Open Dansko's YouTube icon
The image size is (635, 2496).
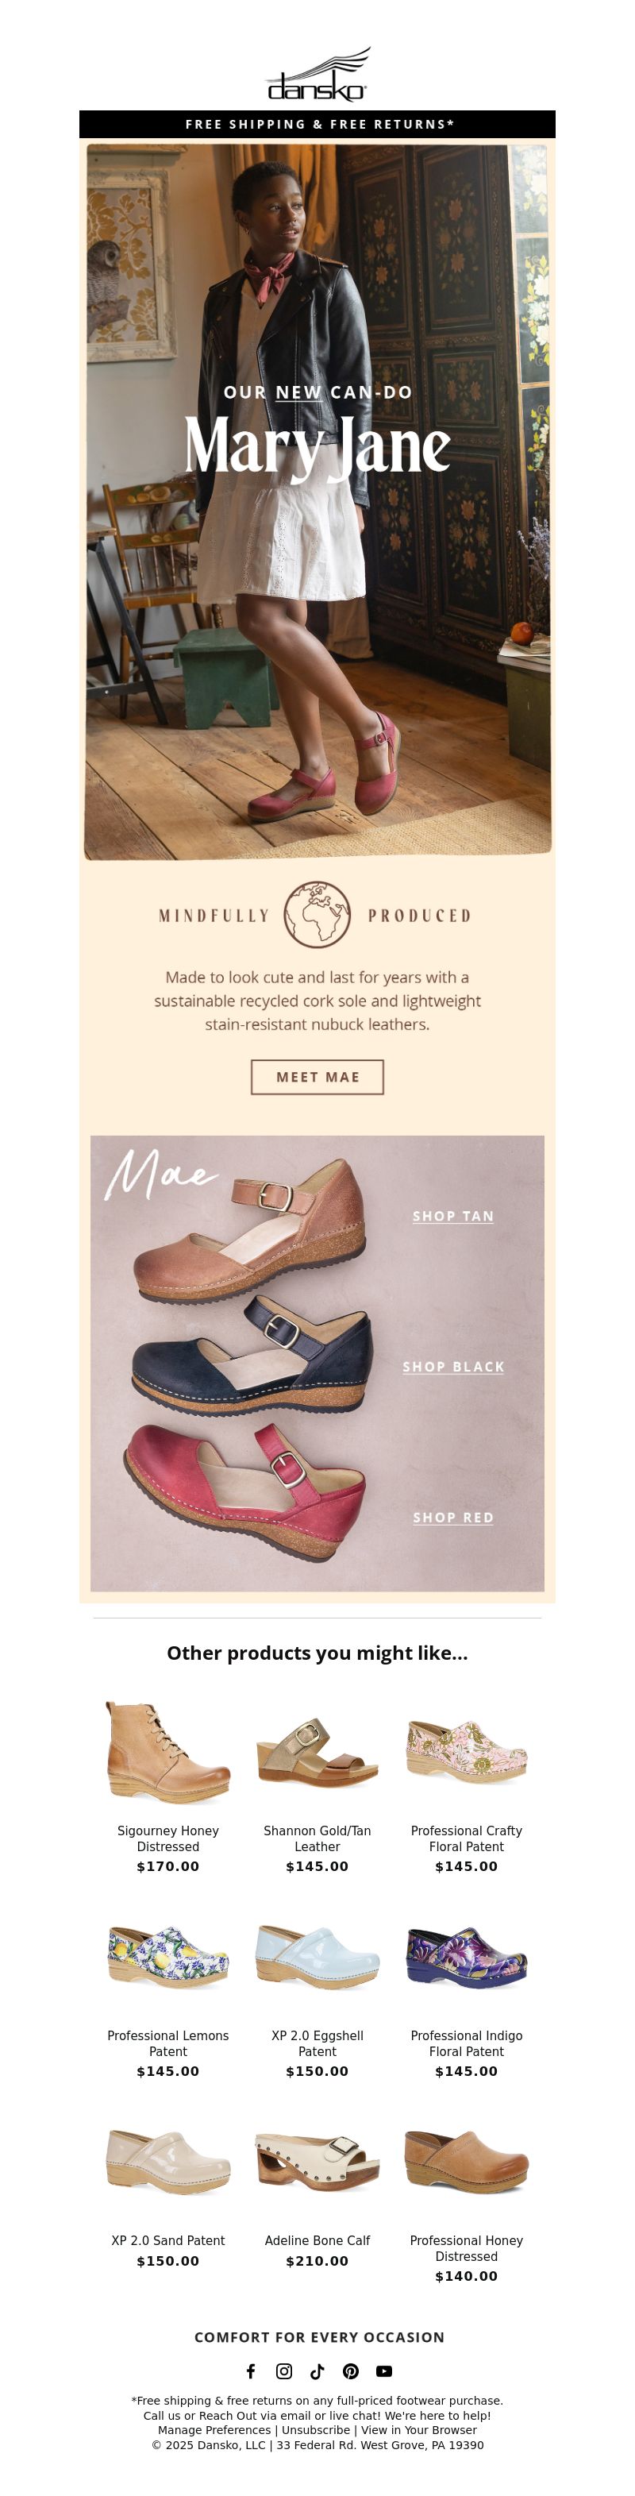384,2370
